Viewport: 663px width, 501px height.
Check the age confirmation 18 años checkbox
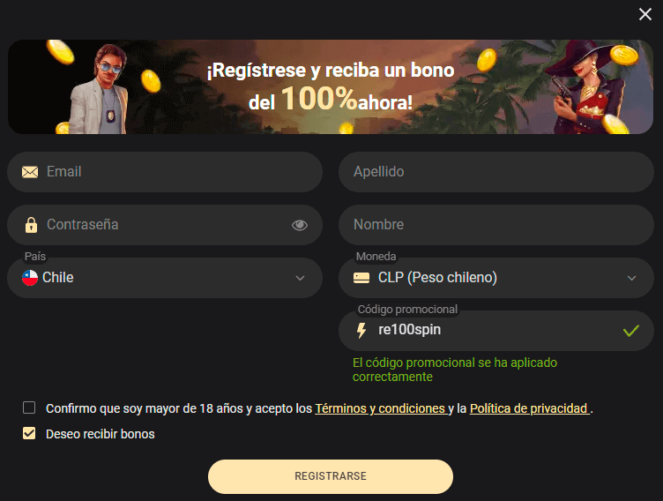pyautogui.click(x=29, y=408)
